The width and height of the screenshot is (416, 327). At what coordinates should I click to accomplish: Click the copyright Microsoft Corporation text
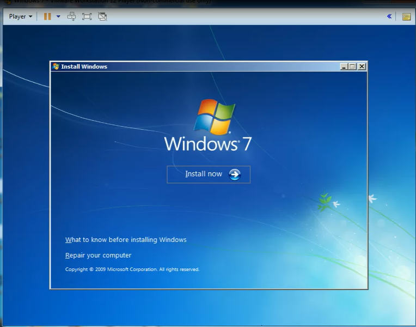click(132, 269)
